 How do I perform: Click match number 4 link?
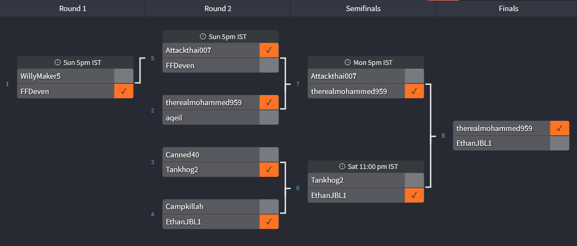point(153,214)
